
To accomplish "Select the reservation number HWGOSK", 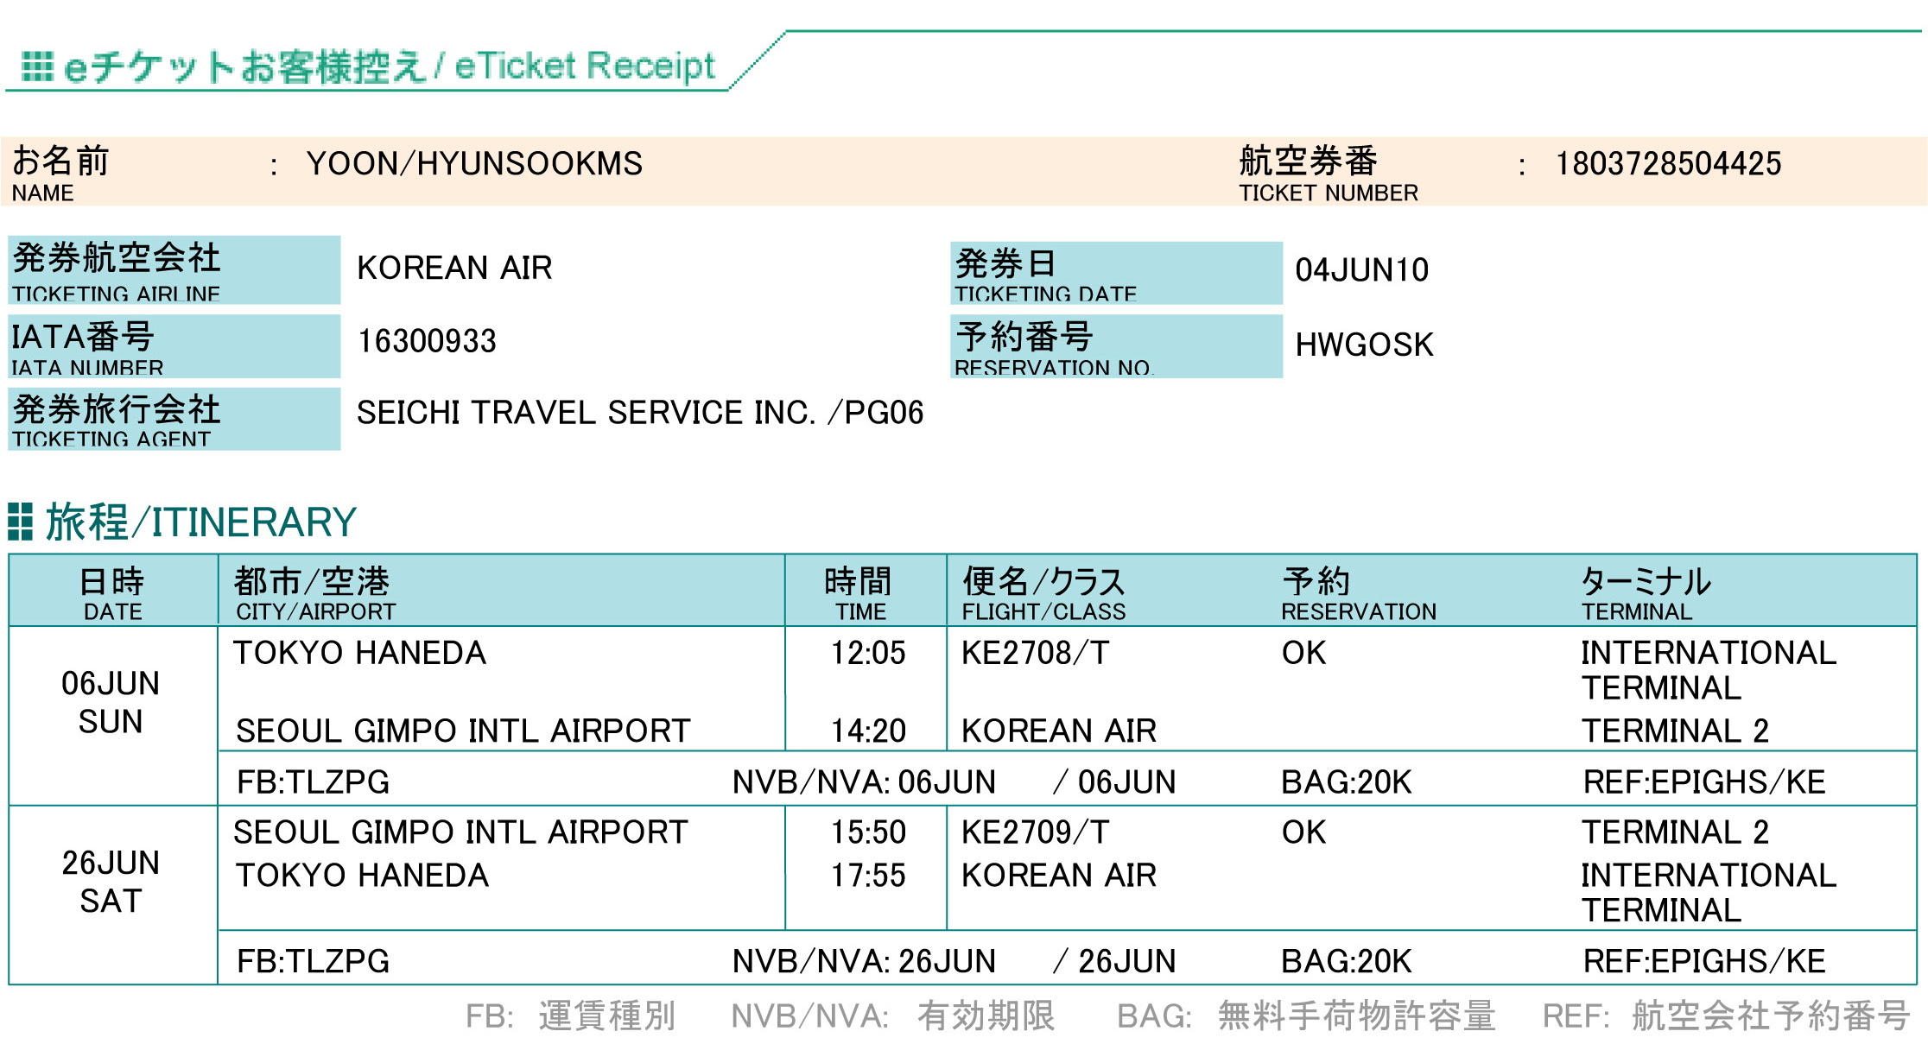I will point(1364,345).
